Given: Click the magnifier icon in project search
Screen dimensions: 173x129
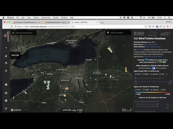Looking at the screenshot, I should point(13,33).
